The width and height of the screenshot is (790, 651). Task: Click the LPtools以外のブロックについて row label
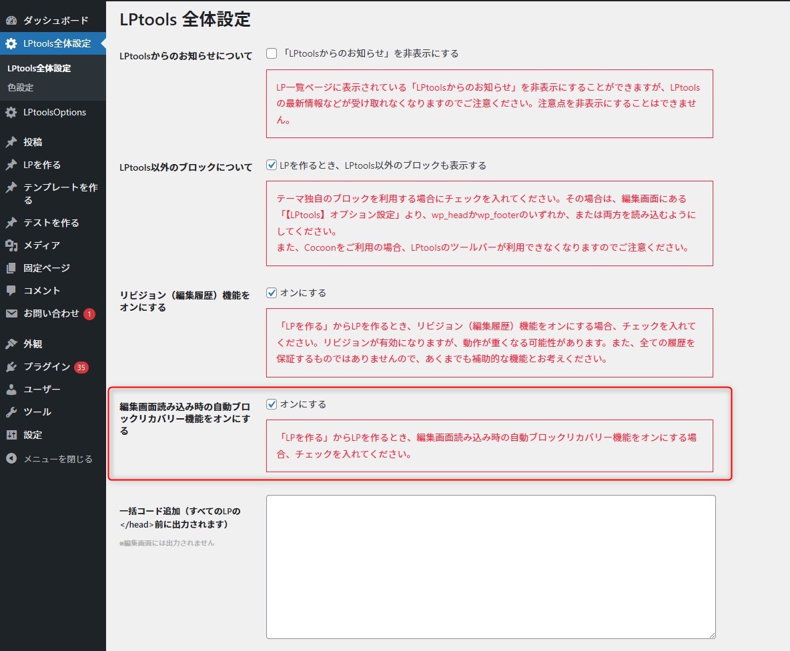pyautogui.click(x=186, y=167)
